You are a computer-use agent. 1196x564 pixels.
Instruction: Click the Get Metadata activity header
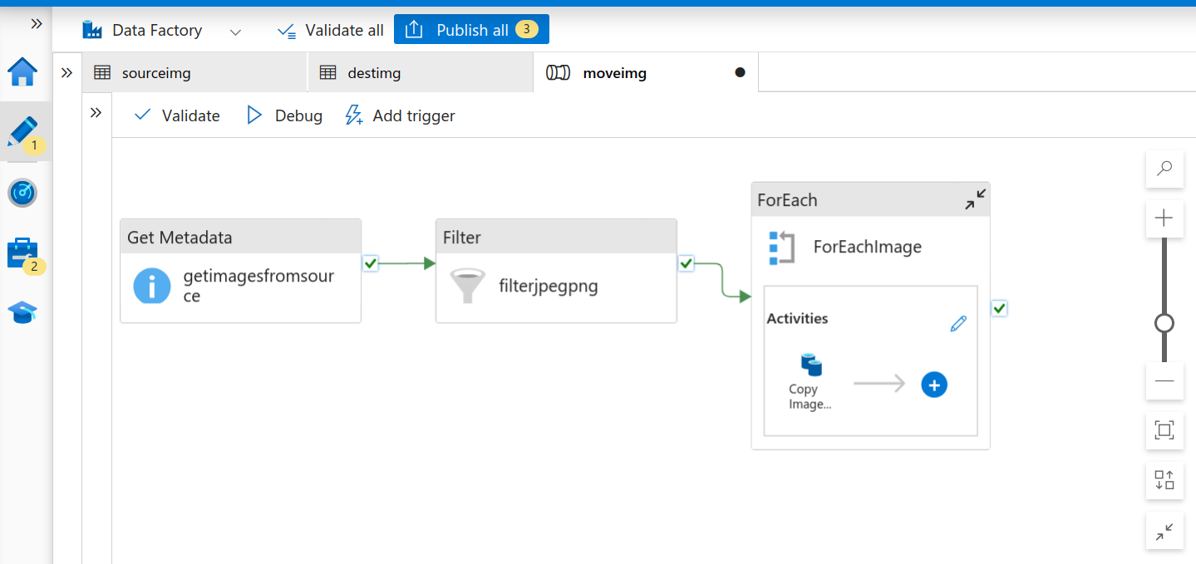tap(241, 237)
